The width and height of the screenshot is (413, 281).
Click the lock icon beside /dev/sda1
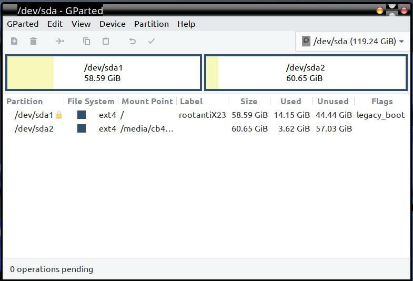point(59,115)
